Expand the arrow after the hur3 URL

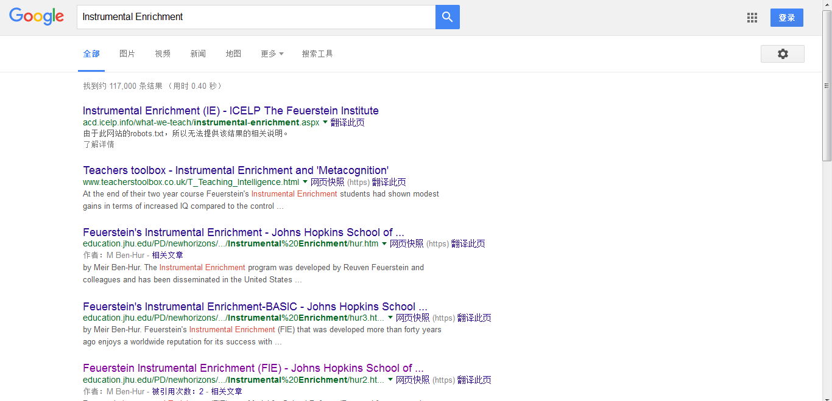coord(390,318)
